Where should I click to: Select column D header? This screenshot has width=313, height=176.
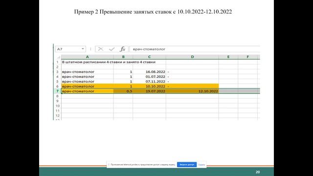coord(192,57)
